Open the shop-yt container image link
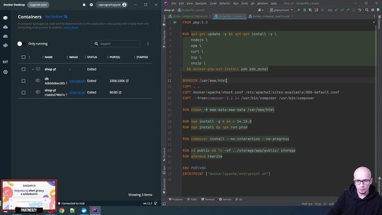Screen dimensions: 382x215 coord(77,93)
